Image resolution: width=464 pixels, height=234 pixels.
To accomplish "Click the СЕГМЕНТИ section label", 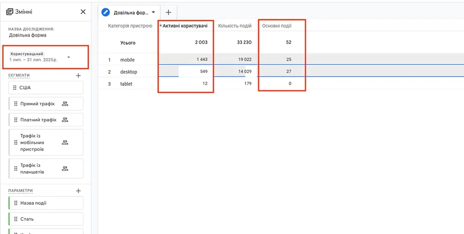I will click(x=19, y=76).
